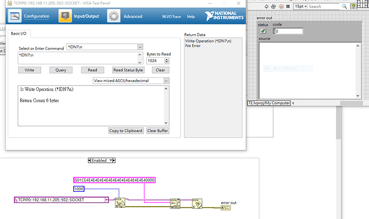
Task: Open the Configuration section icon
Action: (x=15, y=16)
